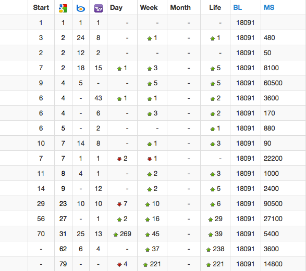Click the Month column header

[180, 8]
